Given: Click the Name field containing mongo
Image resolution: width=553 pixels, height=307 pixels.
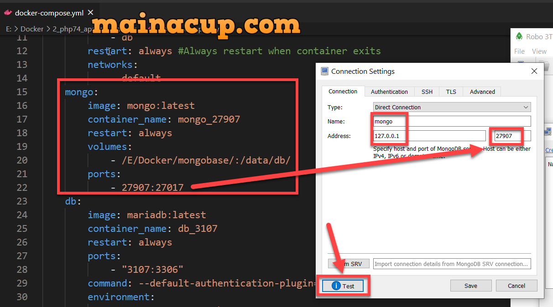Looking at the screenshot, I should [452, 121].
